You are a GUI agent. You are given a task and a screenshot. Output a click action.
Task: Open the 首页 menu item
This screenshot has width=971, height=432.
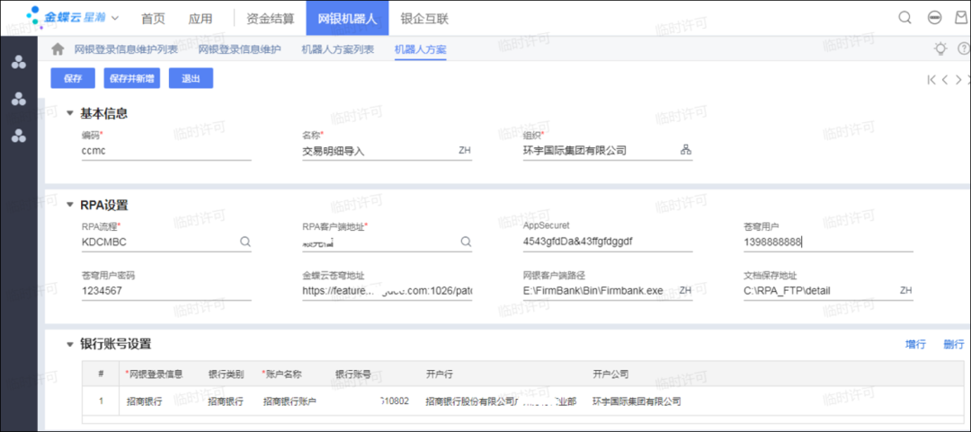pos(153,19)
